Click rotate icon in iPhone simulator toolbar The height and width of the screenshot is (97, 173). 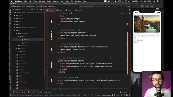tap(152, 6)
